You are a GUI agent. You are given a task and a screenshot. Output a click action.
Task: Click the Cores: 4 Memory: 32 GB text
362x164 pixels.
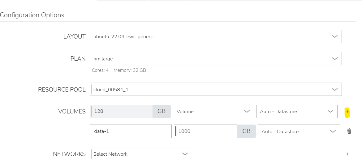tap(119, 70)
